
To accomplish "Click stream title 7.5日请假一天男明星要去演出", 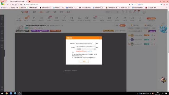I will pyautogui.click(x=35, y=26).
